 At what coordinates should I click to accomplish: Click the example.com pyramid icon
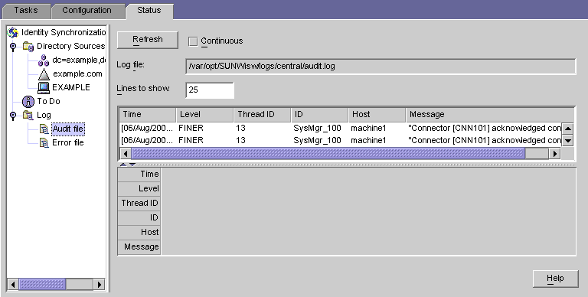pyautogui.click(x=44, y=74)
